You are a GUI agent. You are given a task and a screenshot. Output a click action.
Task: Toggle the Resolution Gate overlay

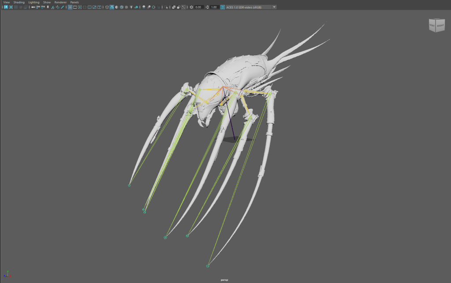[x=80, y=7]
